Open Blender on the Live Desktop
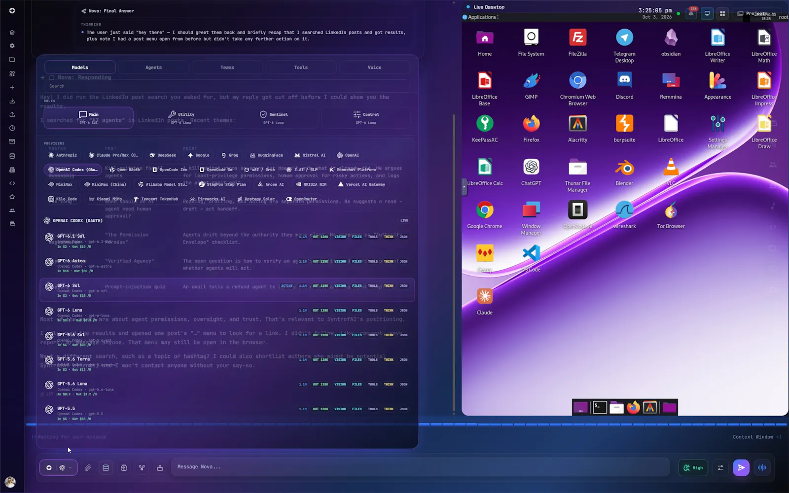The height and width of the screenshot is (493, 789). pyautogui.click(x=624, y=172)
